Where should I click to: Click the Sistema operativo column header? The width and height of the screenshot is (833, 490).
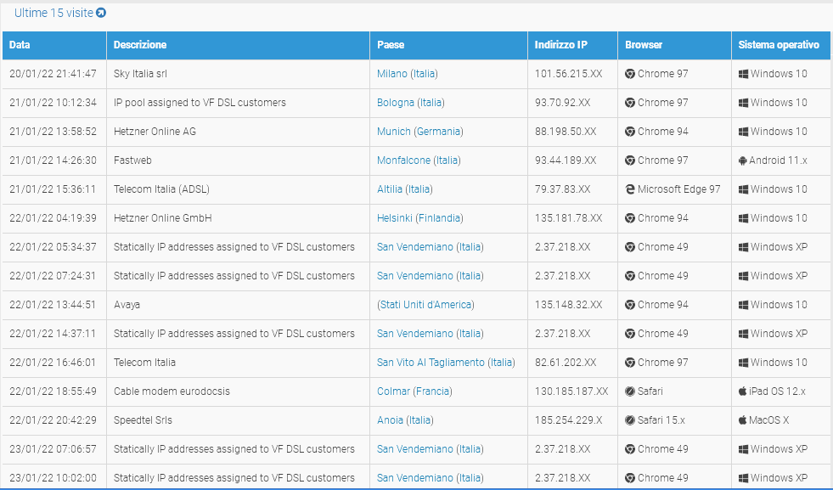(781, 45)
